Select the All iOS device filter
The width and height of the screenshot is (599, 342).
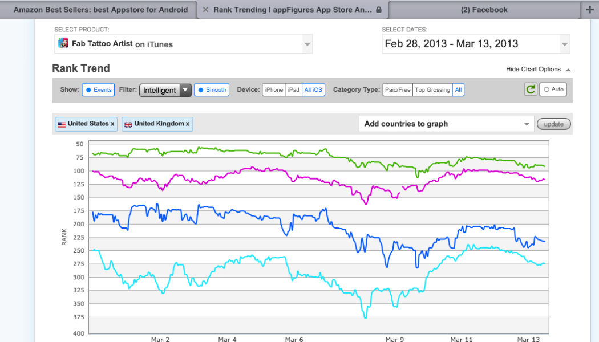[x=313, y=89]
